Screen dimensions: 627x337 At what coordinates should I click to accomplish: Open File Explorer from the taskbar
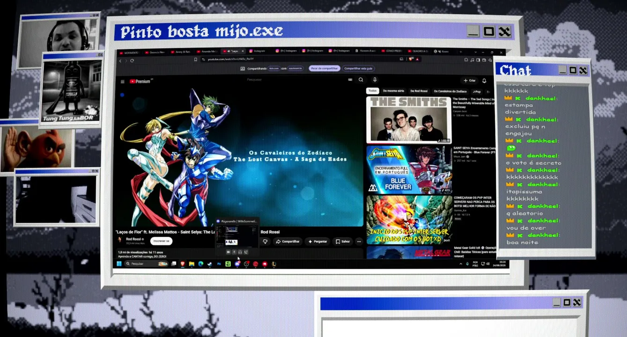(x=192, y=264)
